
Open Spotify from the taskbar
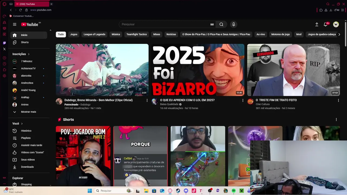pyautogui.click(x=234, y=191)
